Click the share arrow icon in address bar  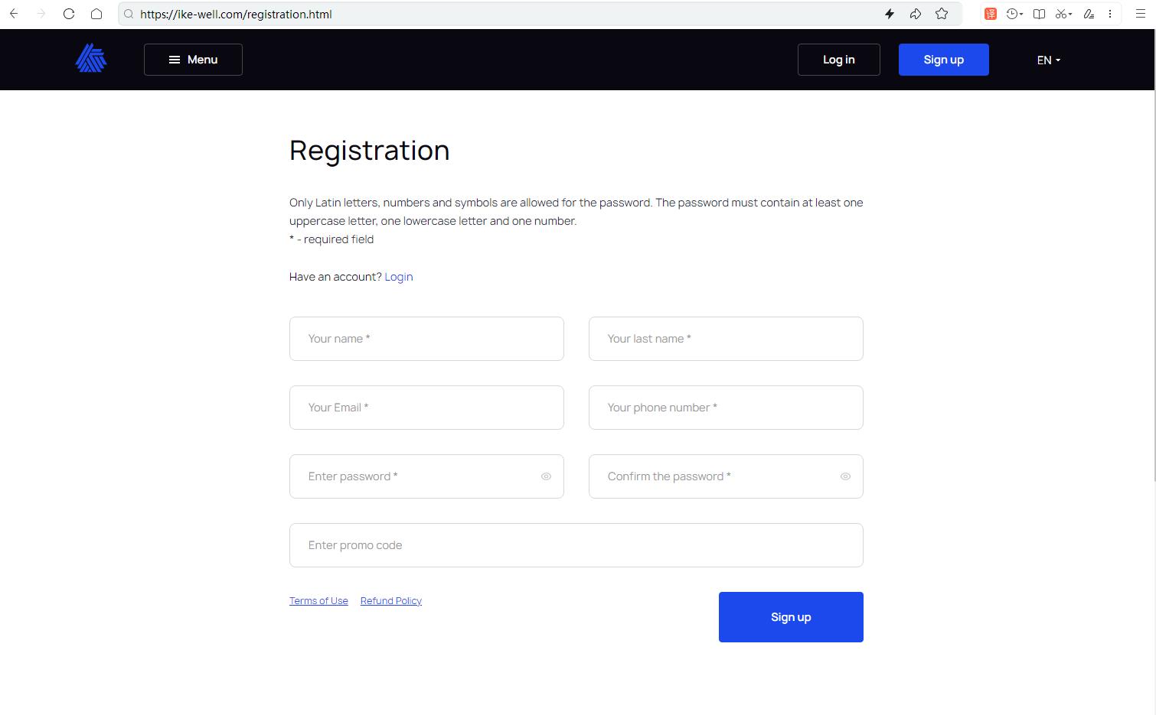coord(916,14)
